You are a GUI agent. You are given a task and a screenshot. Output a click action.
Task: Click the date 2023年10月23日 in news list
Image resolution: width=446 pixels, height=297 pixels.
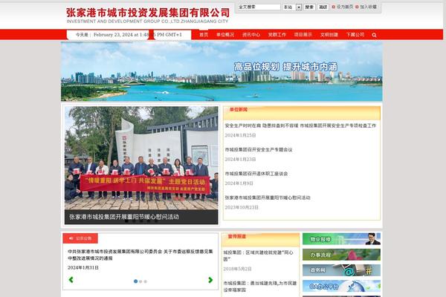pyautogui.click(x=242, y=207)
